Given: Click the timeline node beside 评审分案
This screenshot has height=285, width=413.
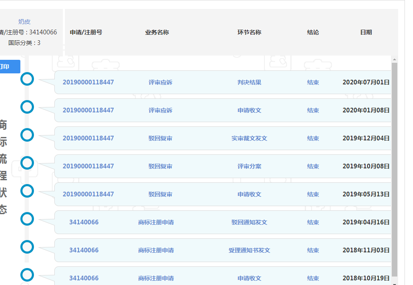Looking at the screenshot, I should pos(27,163).
